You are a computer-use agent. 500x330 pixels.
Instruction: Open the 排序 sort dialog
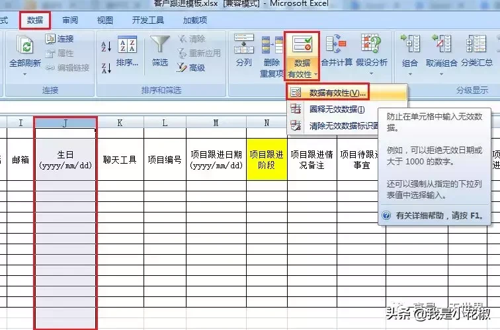[x=127, y=51]
